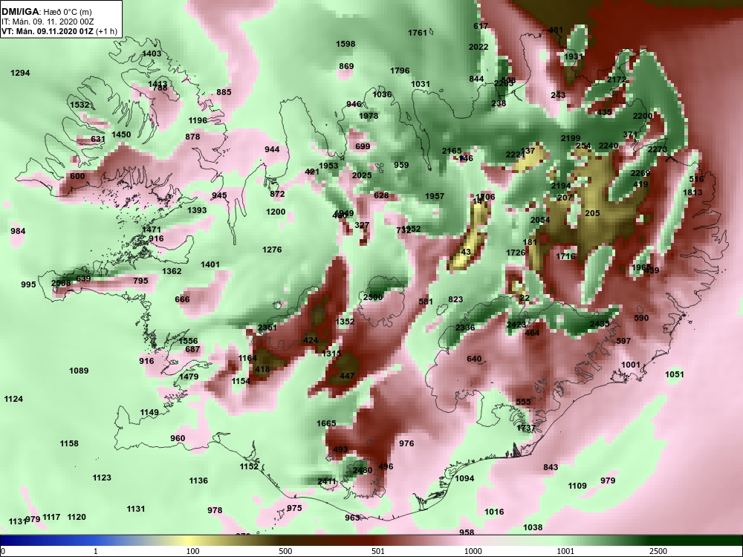The height and width of the screenshot is (557, 743).
Task: Click the map value 1393
Action: pos(197,210)
